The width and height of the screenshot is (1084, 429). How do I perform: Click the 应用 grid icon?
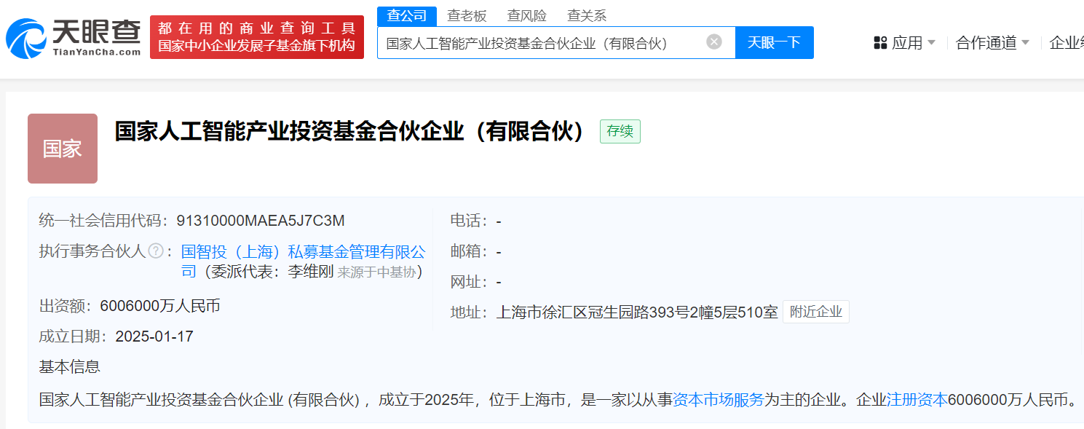pyautogui.click(x=880, y=43)
